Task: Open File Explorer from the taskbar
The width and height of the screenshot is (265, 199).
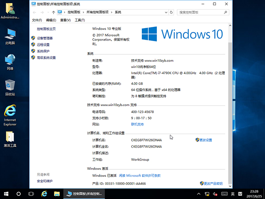Action: 57,194
